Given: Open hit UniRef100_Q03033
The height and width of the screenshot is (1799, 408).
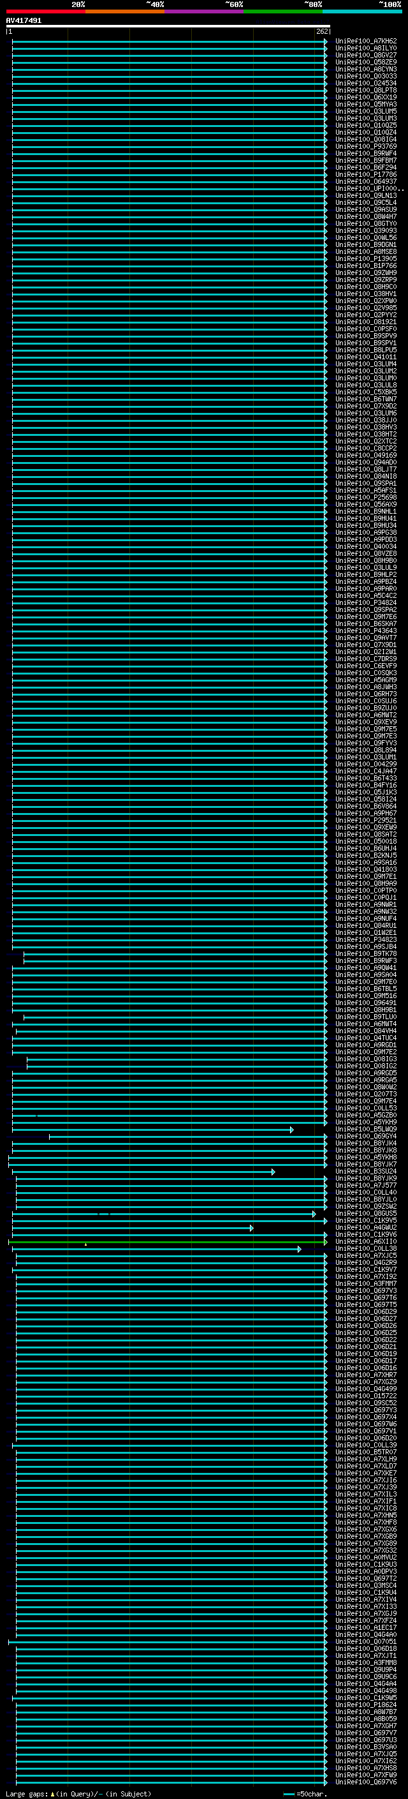Looking at the screenshot, I should (x=366, y=76).
